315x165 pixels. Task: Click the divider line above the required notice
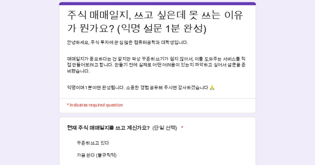pyautogui.click(x=157, y=98)
